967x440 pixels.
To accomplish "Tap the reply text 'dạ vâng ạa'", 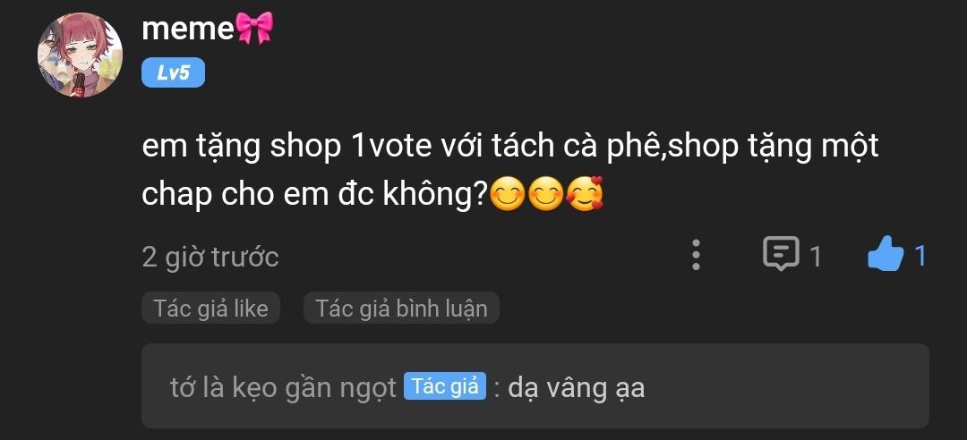I will (576, 388).
